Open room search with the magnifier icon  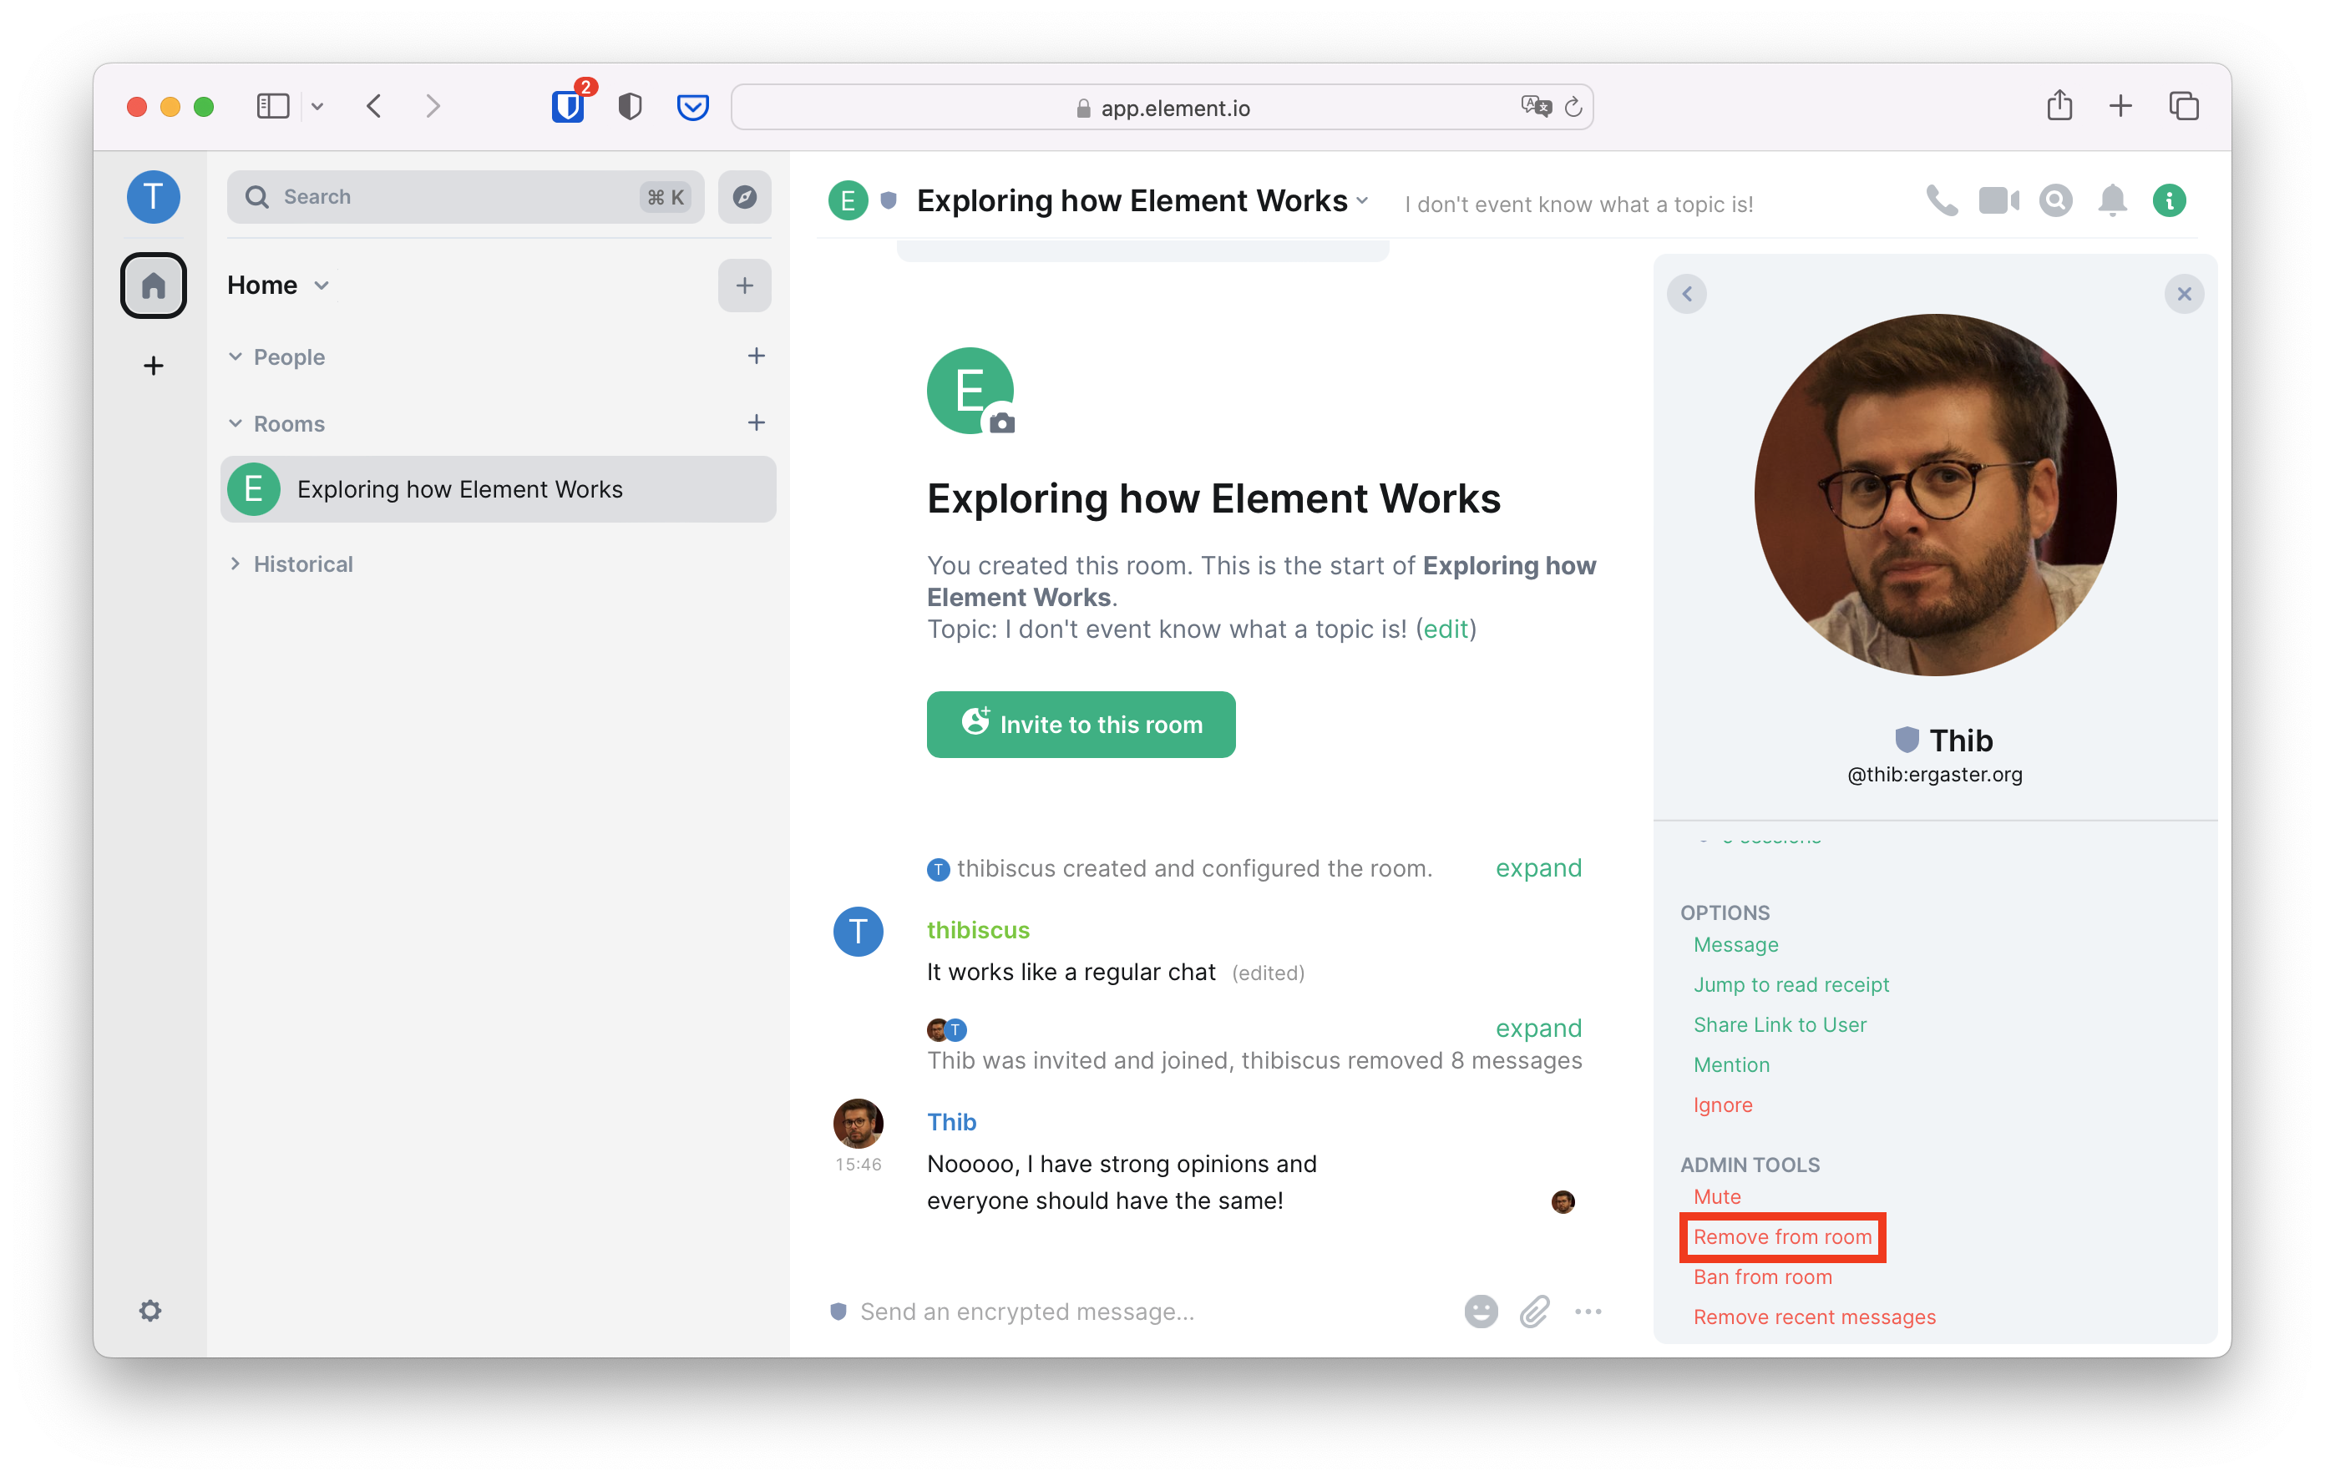coord(2054,200)
